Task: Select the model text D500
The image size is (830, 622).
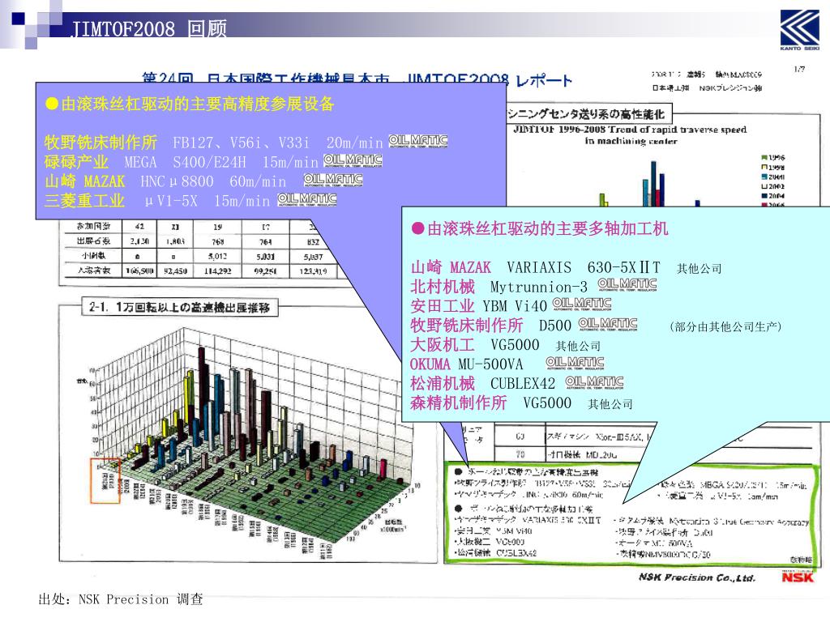Action: 554,326
